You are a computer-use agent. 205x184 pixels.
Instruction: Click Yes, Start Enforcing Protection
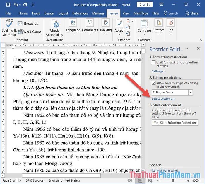[x=175, y=123]
